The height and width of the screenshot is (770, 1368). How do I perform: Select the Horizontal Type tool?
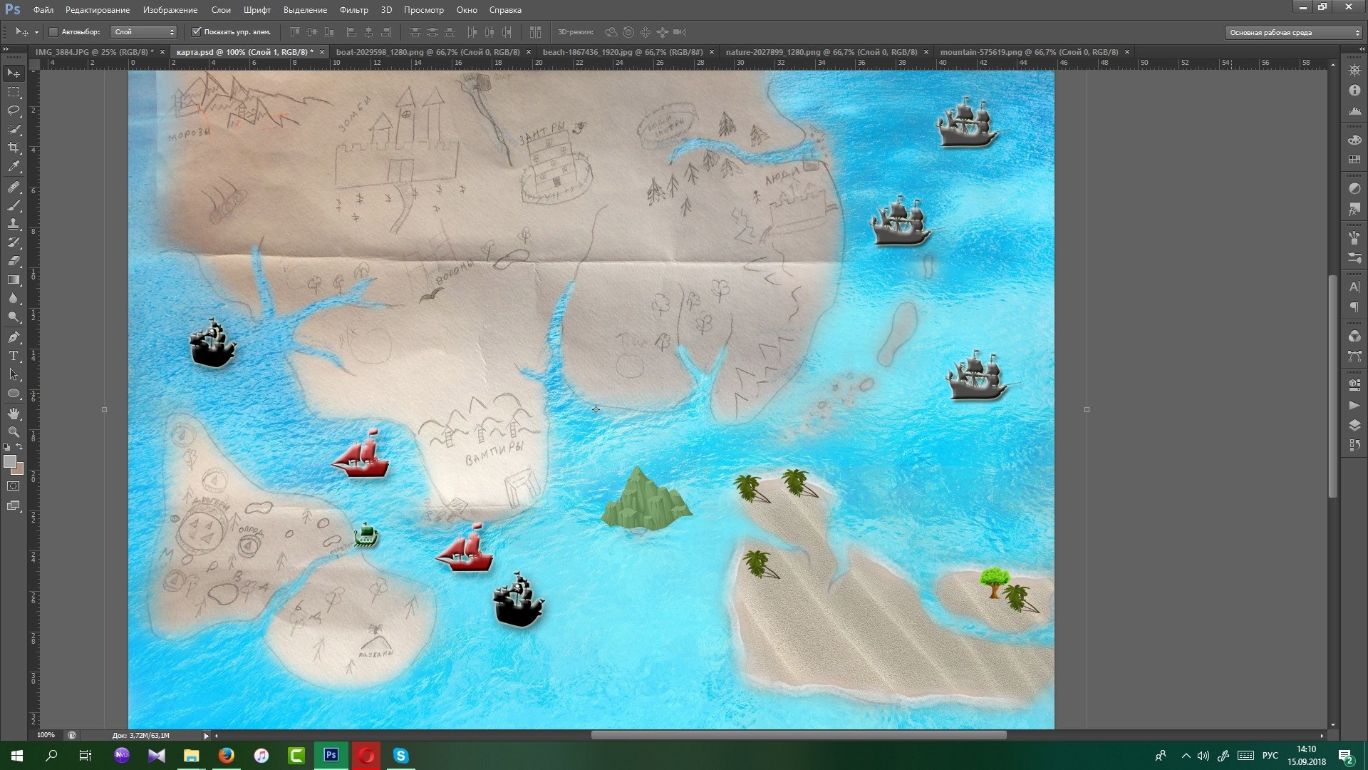point(14,356)
